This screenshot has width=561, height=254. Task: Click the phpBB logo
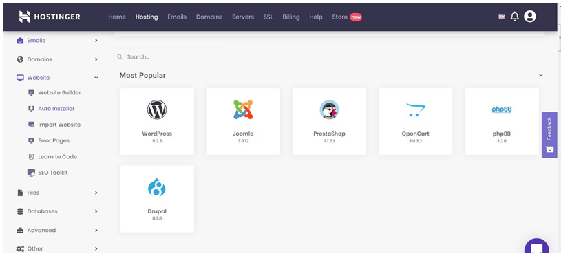coord(502,109)
